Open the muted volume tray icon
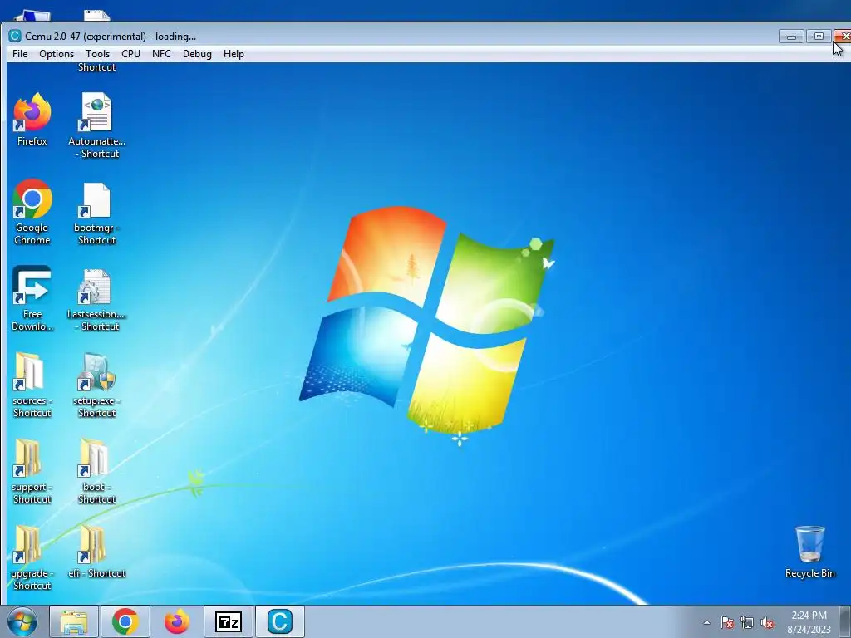 tap(767, 623)
